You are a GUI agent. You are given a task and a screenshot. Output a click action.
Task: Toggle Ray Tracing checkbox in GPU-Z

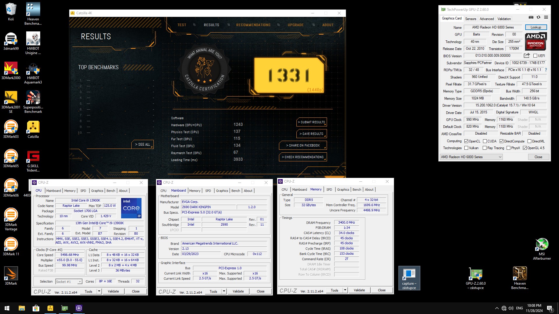tap(484, 148)
